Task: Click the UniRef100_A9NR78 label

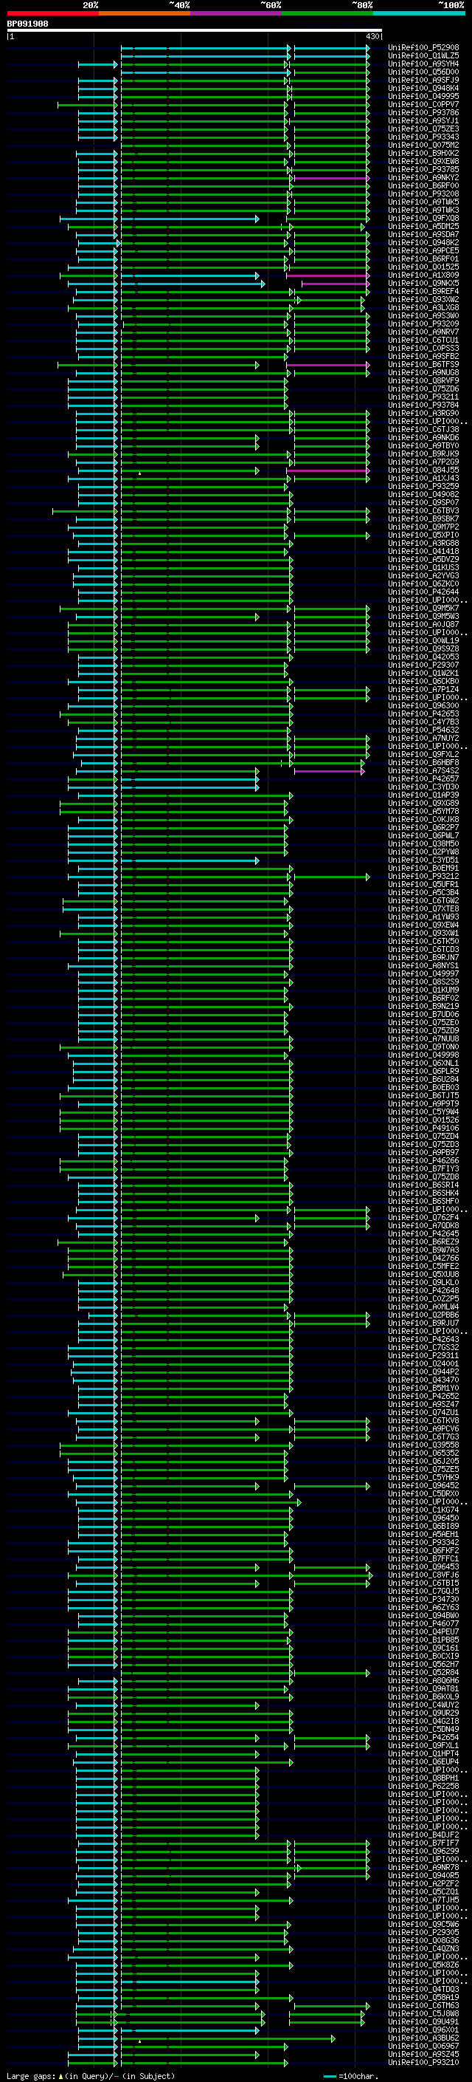Action: [423, 1867]
